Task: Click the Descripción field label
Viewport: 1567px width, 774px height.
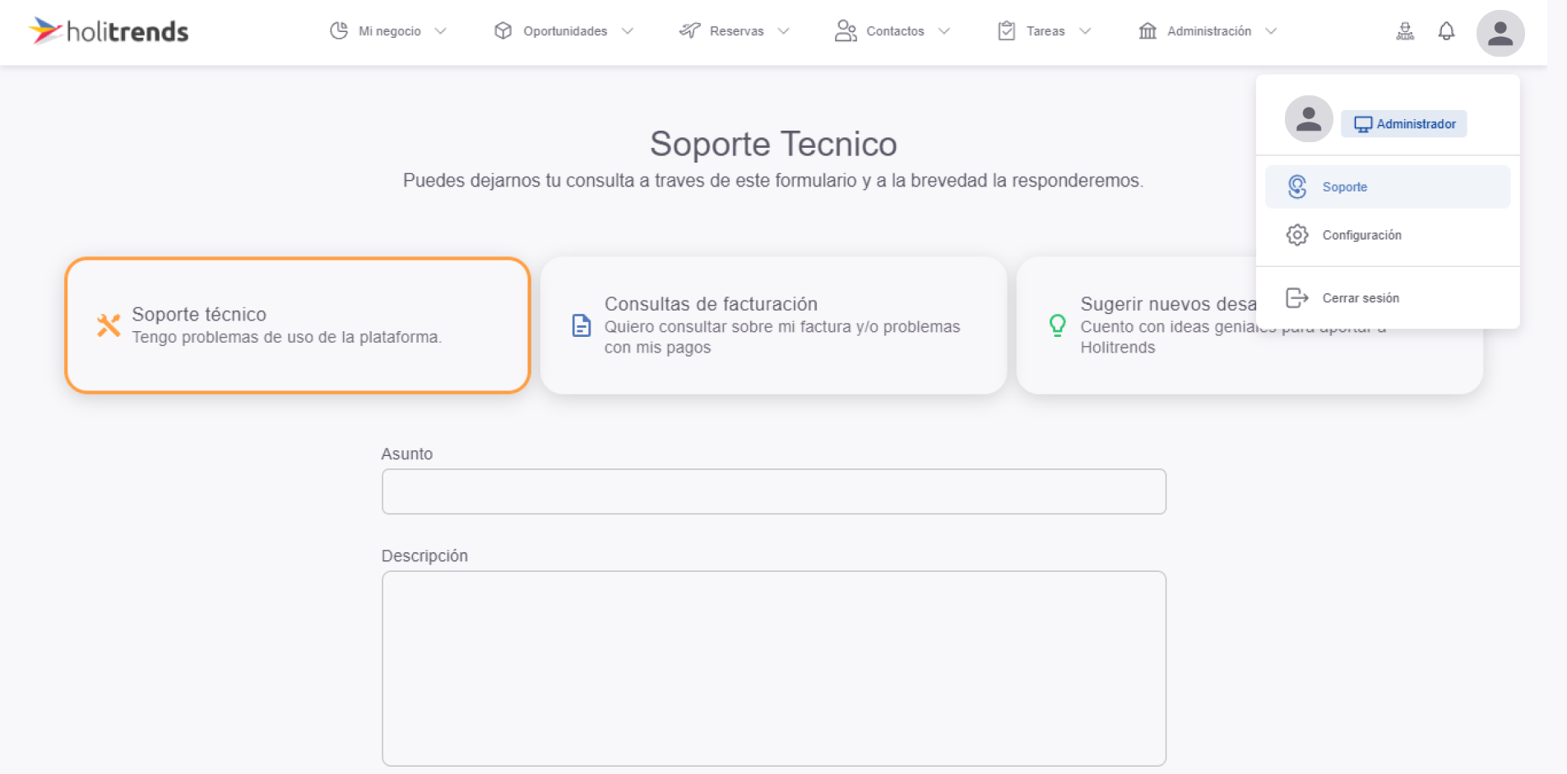Action: pos(424,555)
